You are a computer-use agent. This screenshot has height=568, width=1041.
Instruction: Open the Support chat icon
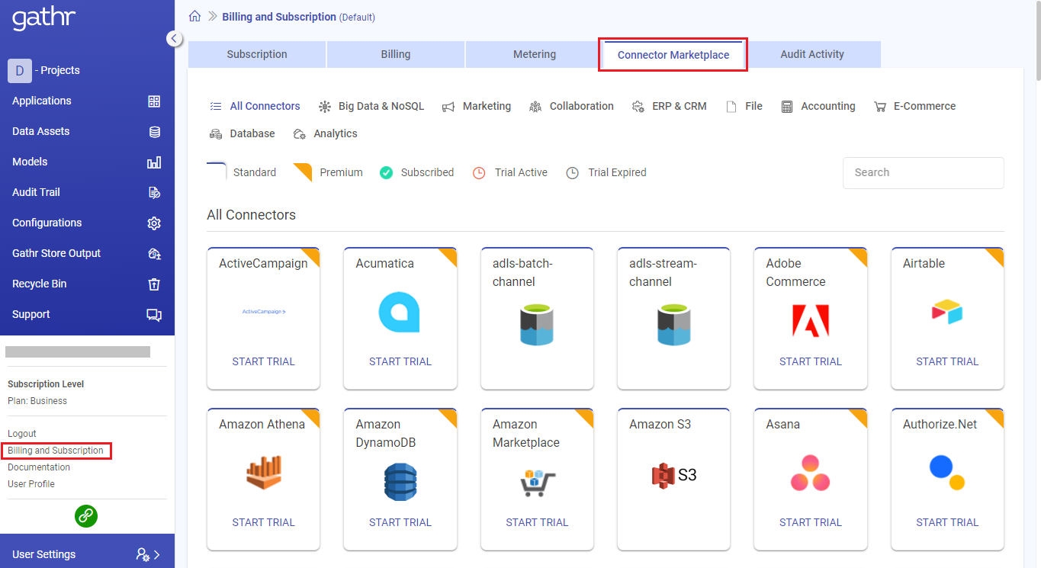[154, 314]
